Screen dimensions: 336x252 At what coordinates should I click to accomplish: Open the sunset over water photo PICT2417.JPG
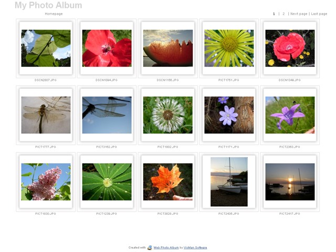pos(290,182)
